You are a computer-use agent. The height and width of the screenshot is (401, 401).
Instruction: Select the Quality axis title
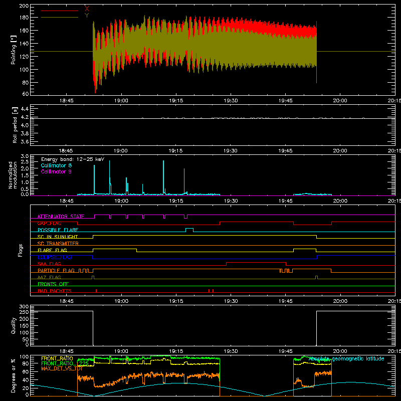click(x=14, y=325)
